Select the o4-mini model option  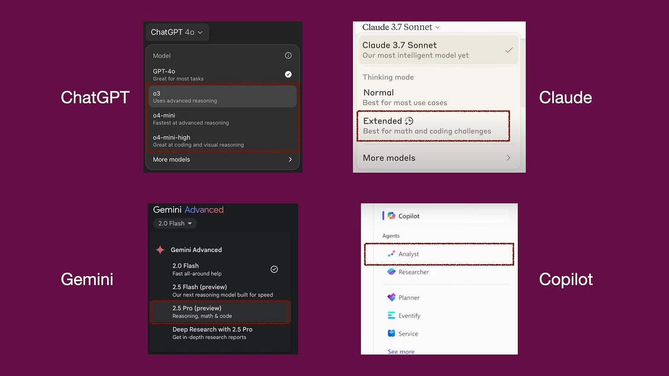222,118
